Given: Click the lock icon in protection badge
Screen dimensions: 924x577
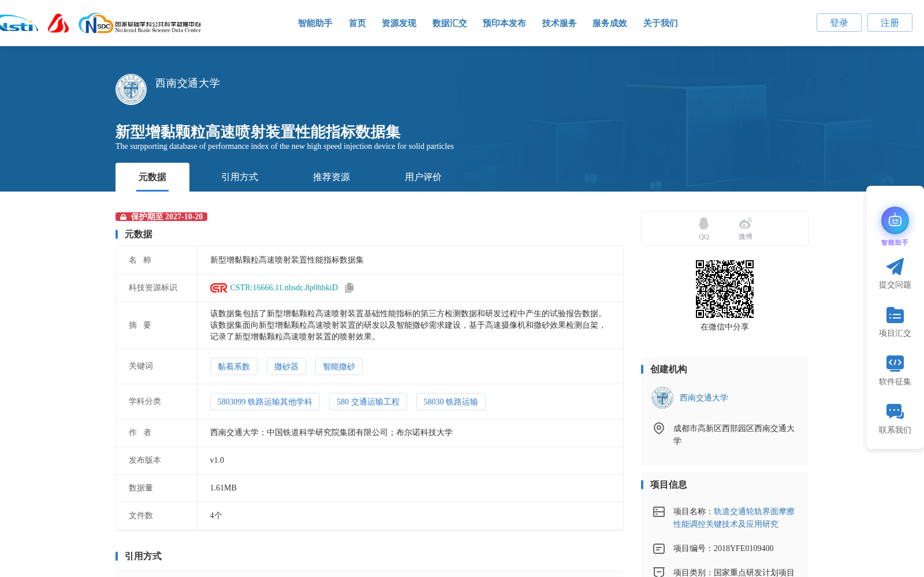Looking at the screenshot, I should (123, 217).
